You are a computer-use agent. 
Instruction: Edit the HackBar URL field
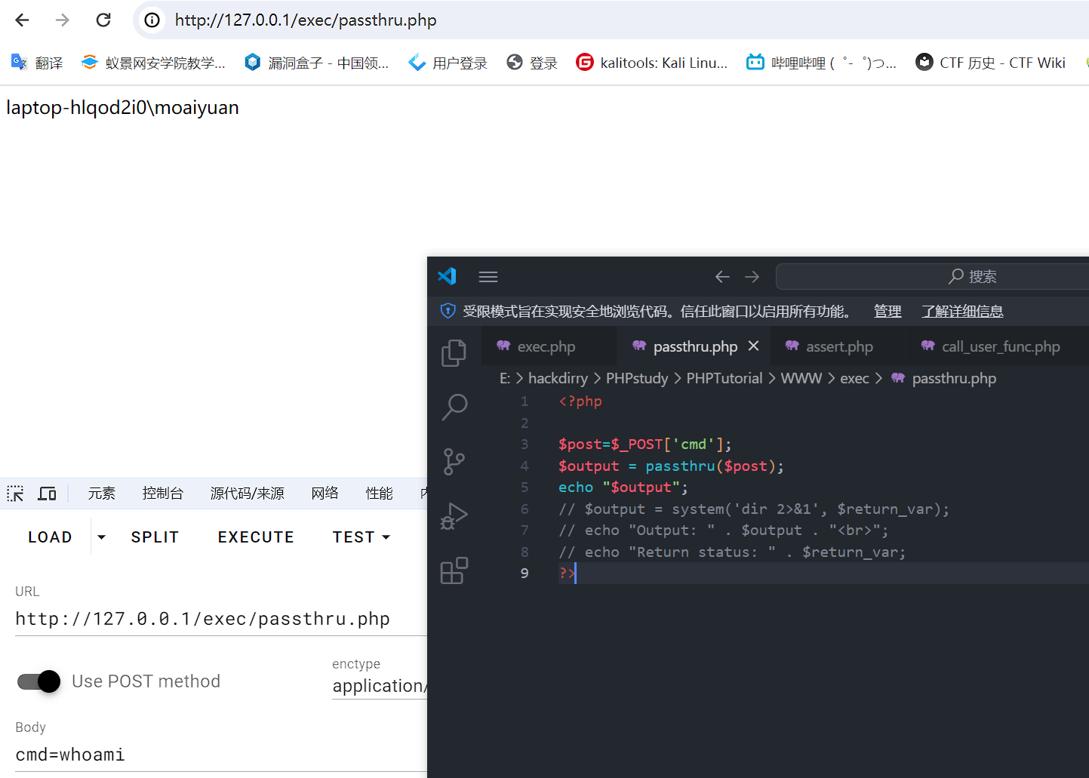point(221,620)
